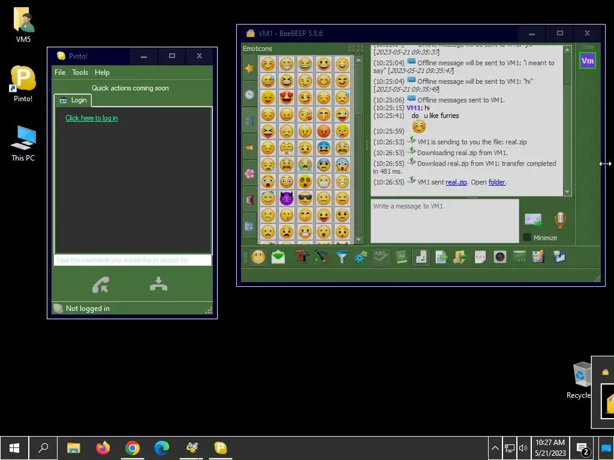This screenshot has width=614, height=460.
Task: Insert the heart-eyes emoticon
Action: 286,98
